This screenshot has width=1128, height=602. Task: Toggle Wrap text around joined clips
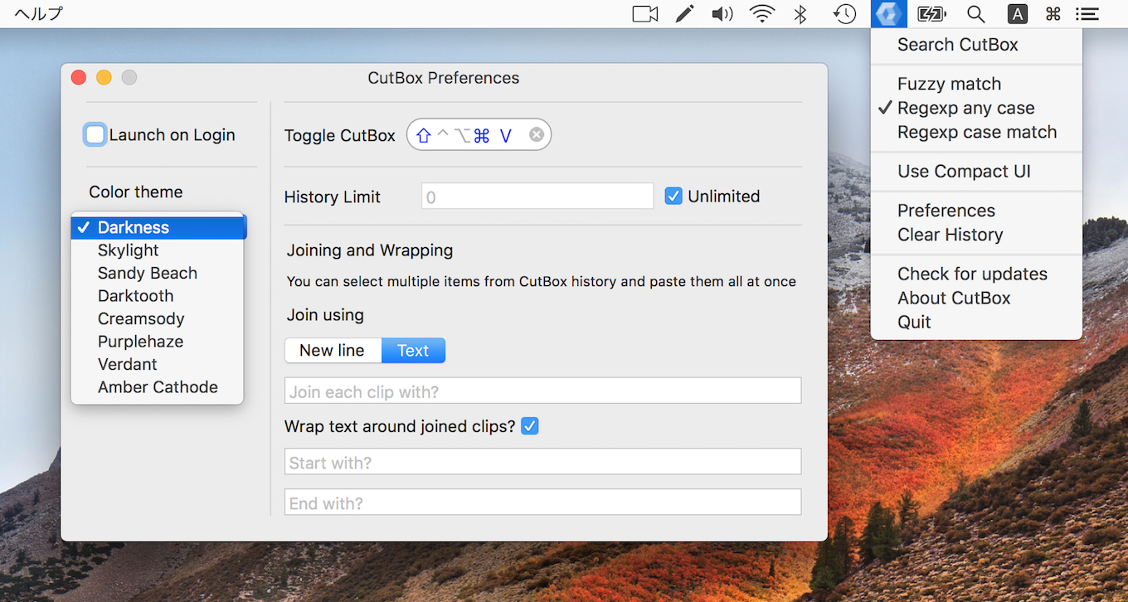click(529, 426)
